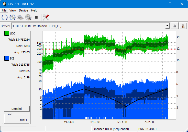This screenshot has width=188, height=132.
Task: Open the View menu
Action: point(13,10)
